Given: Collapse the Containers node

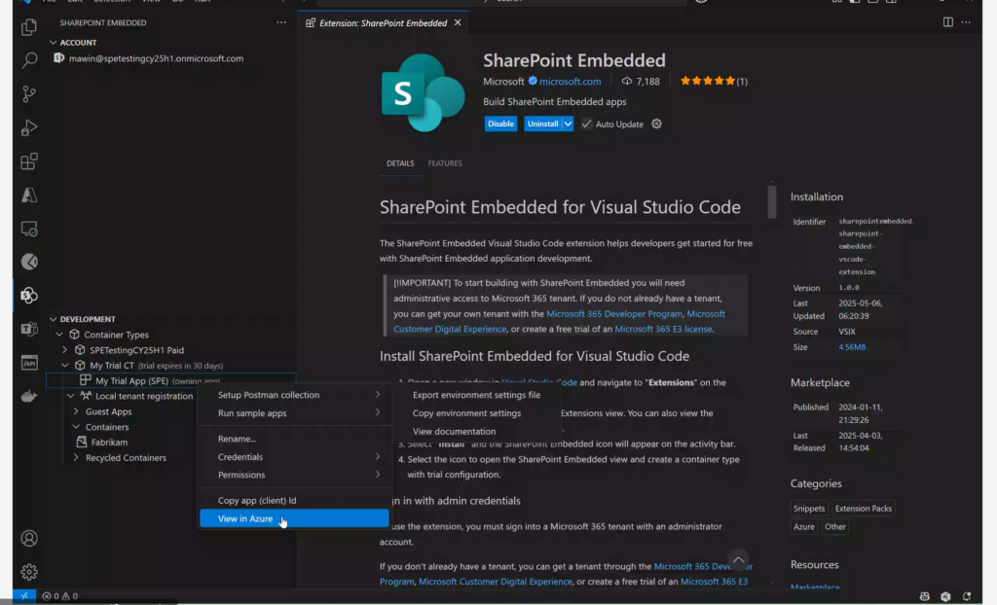Looking at the screenshot, I should (x=76, y=427).
